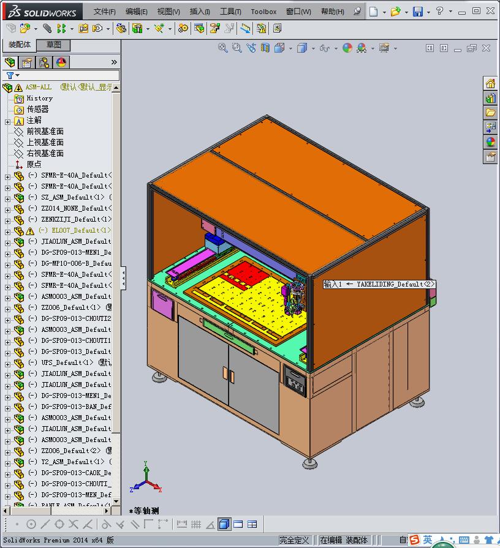Open dropdown arrow next to Open folder

(406, 12)
